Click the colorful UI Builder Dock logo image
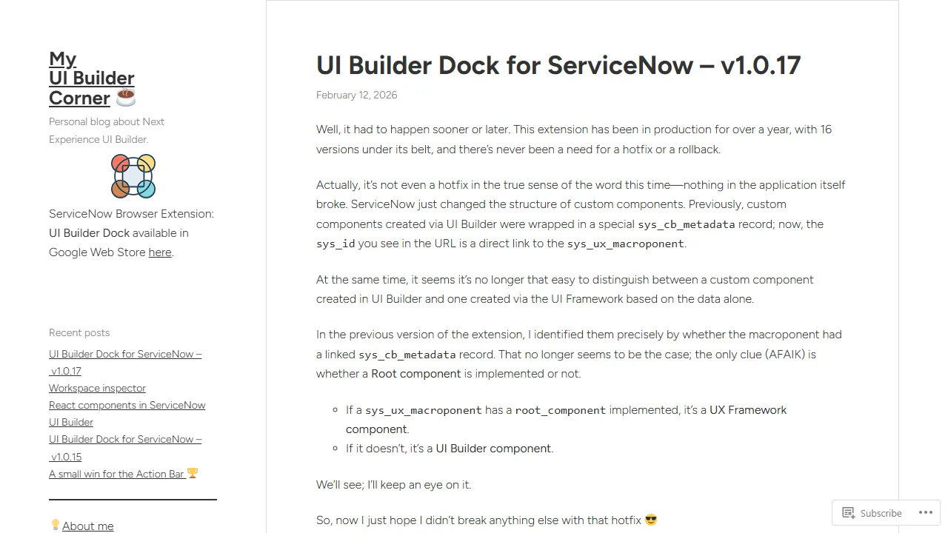948x533 pixels. (133, 175)
